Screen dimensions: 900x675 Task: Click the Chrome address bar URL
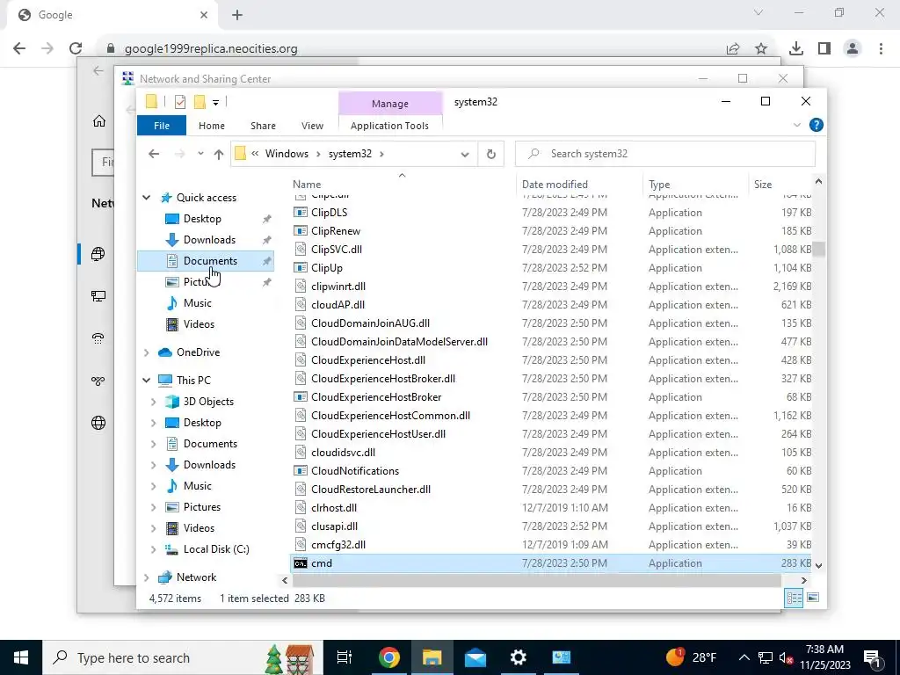[x=211, y=49]
